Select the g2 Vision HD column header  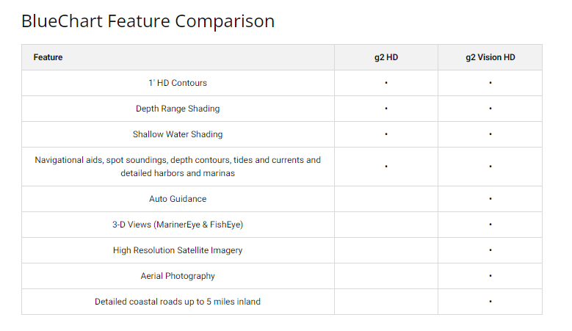490,57
